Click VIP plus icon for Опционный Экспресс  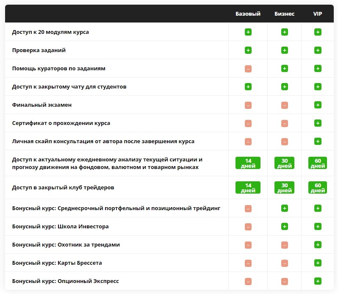(x=318, y=281)
